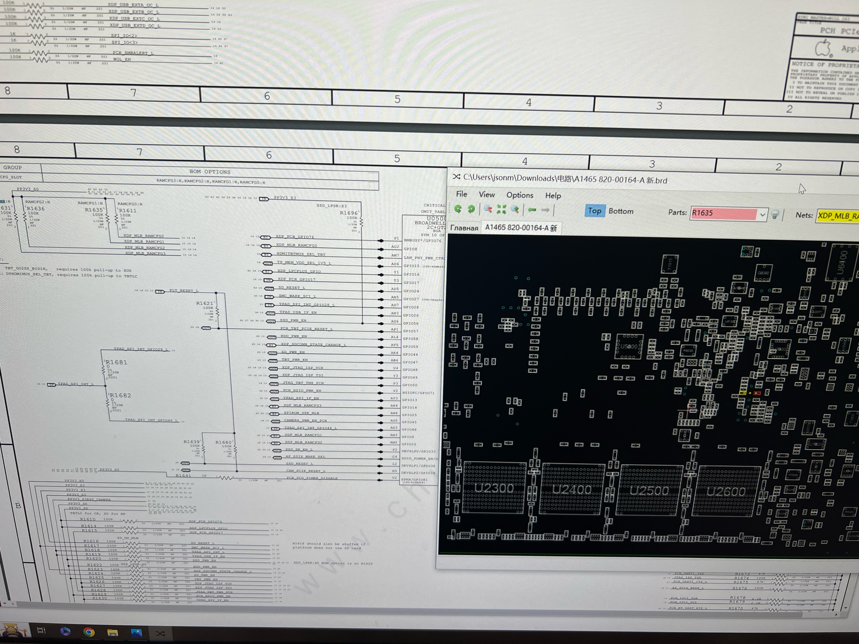This screenshot has width=859, height=644.
Task: Click resistor R1611 in the schematic
Action: (128, 210)
